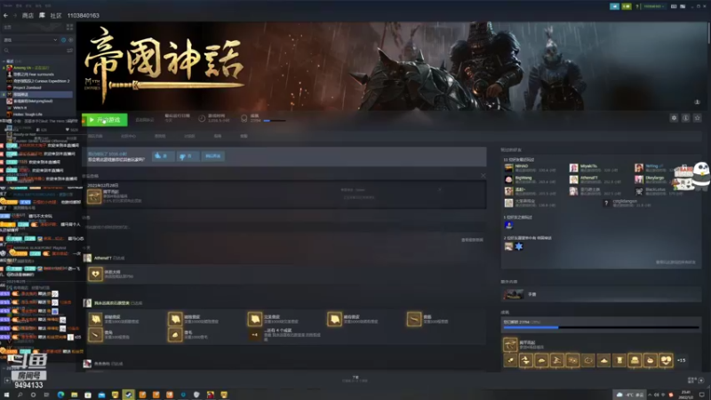Open friend cztgildangon question-mark avatar

(x=606, y=204)
